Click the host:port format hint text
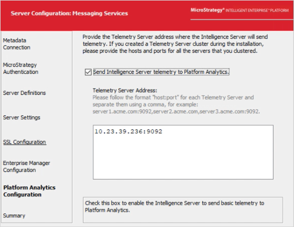This screenshot has height=227, width=294. point(176,105)
